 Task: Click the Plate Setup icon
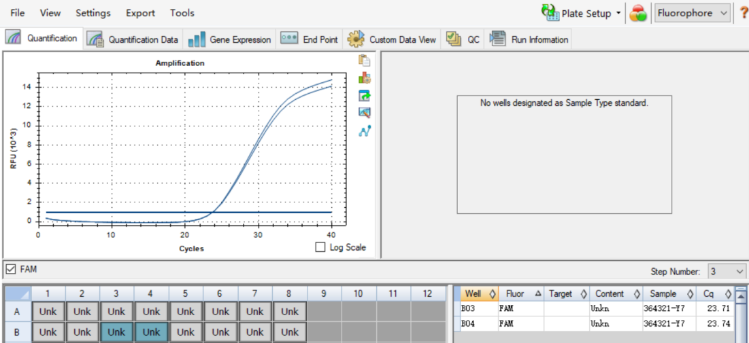tap(550, 13)
